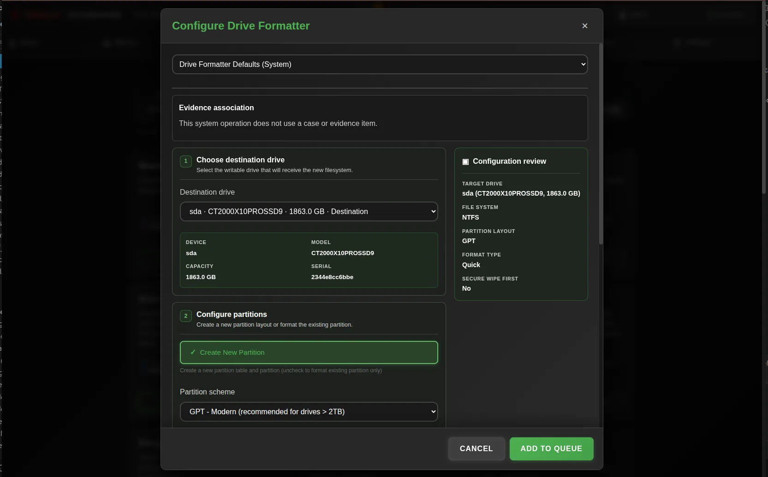The height and width of the screenshot is (477, 768).
Task: Click the Evidence association heading
Action: [216, 107]
